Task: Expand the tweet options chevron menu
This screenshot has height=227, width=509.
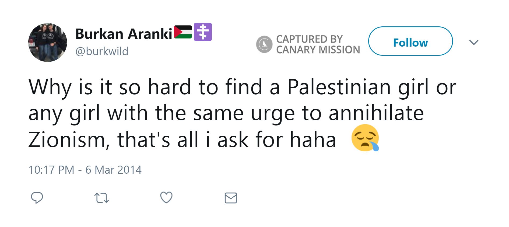Action: 473,42
